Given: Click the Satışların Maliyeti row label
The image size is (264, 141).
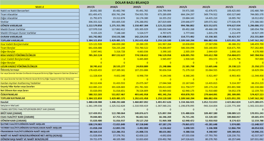Looking at the screenshot, I should click(x=10, y=105).
